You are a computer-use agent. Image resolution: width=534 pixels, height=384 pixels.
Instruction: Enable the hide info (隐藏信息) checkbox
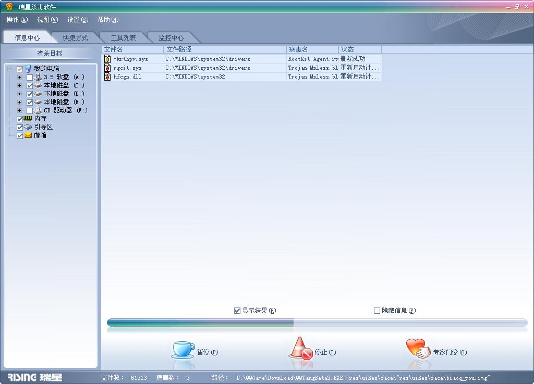coord(377,311)
